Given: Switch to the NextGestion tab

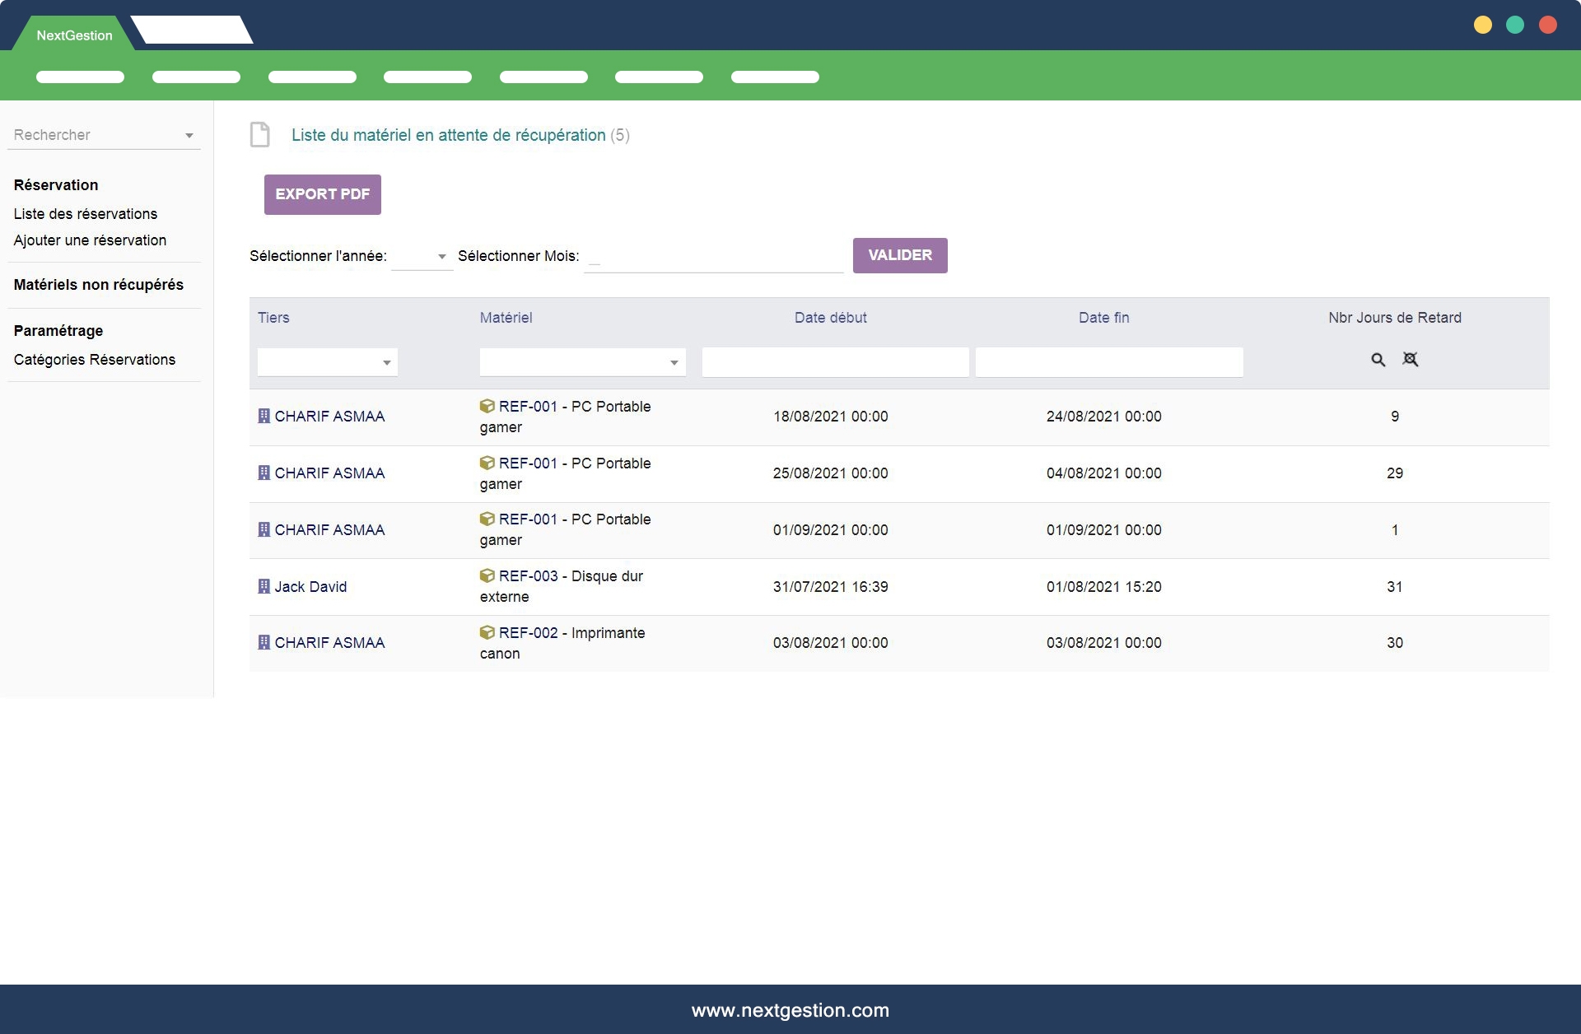Looking at the screenshot, I should (74, 35).
